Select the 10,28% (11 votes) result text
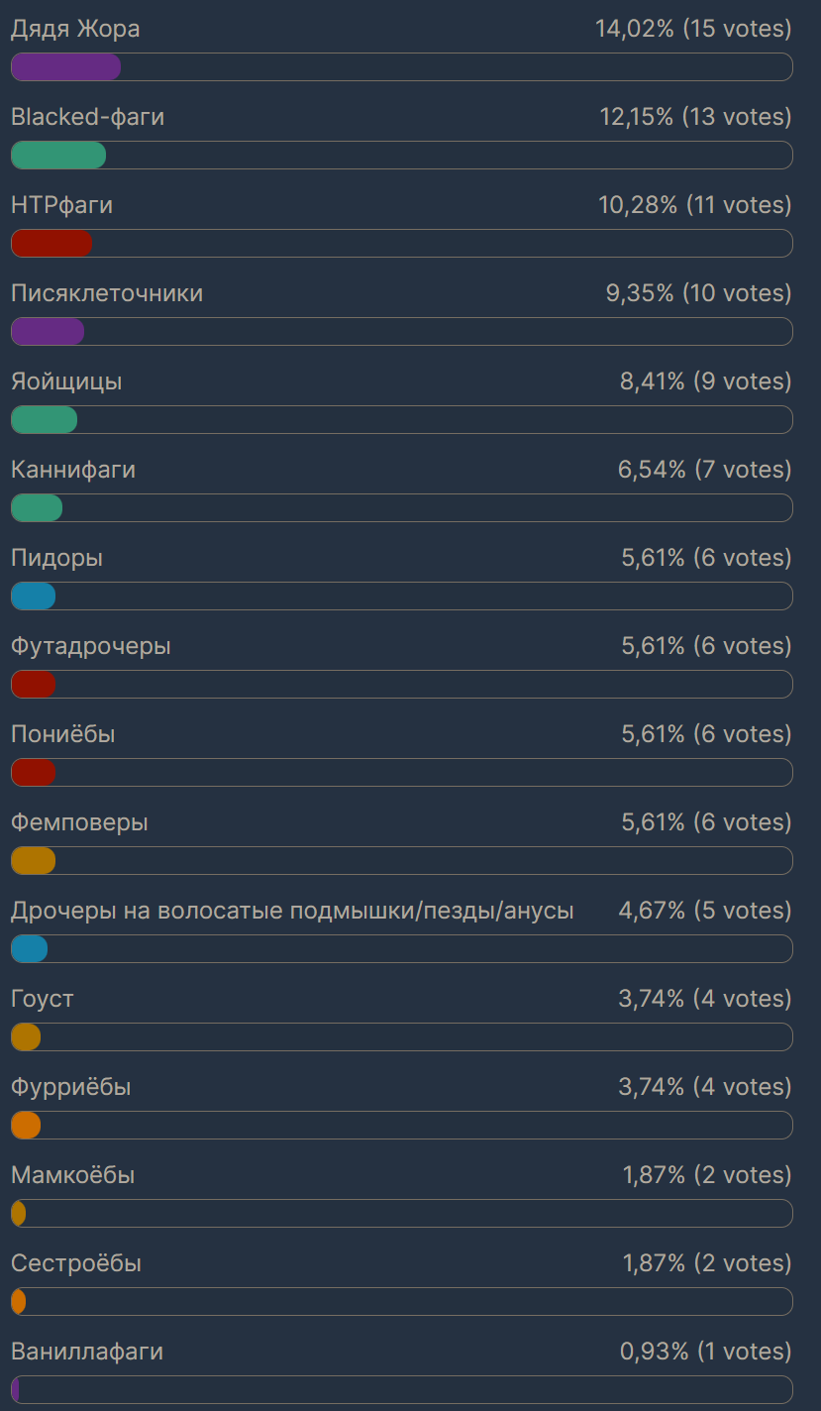The image size is (821, 1411). (x=694, y=206)
